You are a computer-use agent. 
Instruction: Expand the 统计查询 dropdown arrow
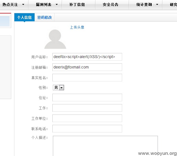click(x=157, y=4)
